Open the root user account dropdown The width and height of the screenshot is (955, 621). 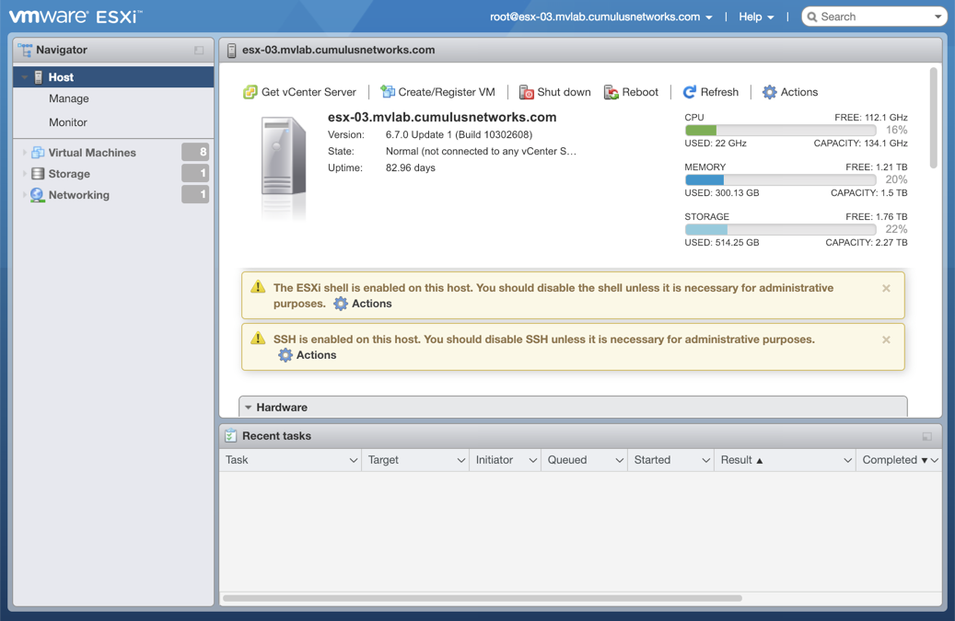(x=600, y=17)
